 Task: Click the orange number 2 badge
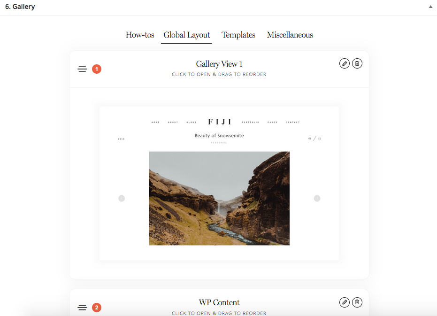pos(97,308)
